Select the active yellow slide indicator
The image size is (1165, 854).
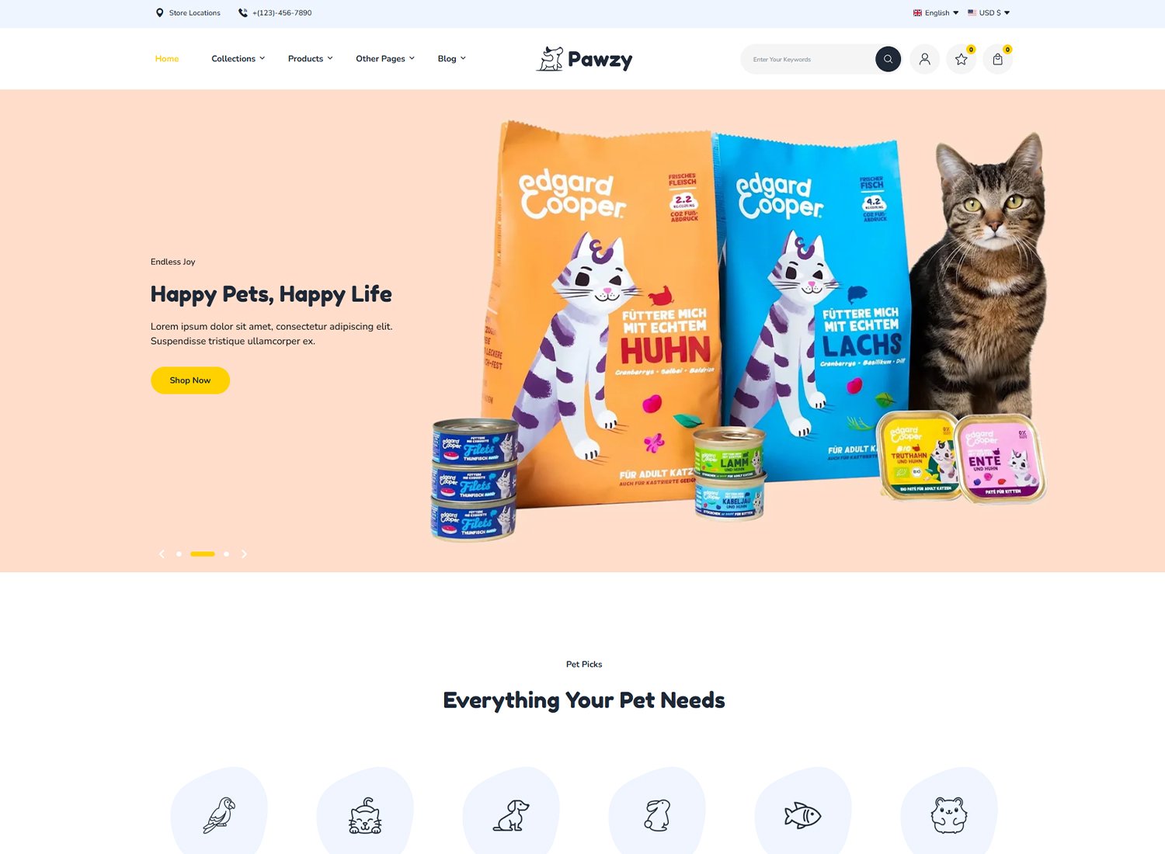(x=203, y=554)
